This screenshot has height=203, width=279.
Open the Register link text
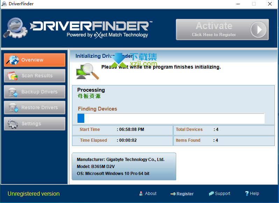click(185, 194)
